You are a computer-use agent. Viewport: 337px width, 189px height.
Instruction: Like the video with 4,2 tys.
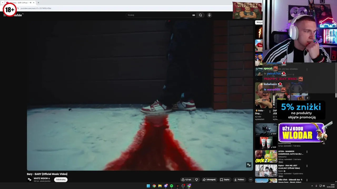coord(186,180)
